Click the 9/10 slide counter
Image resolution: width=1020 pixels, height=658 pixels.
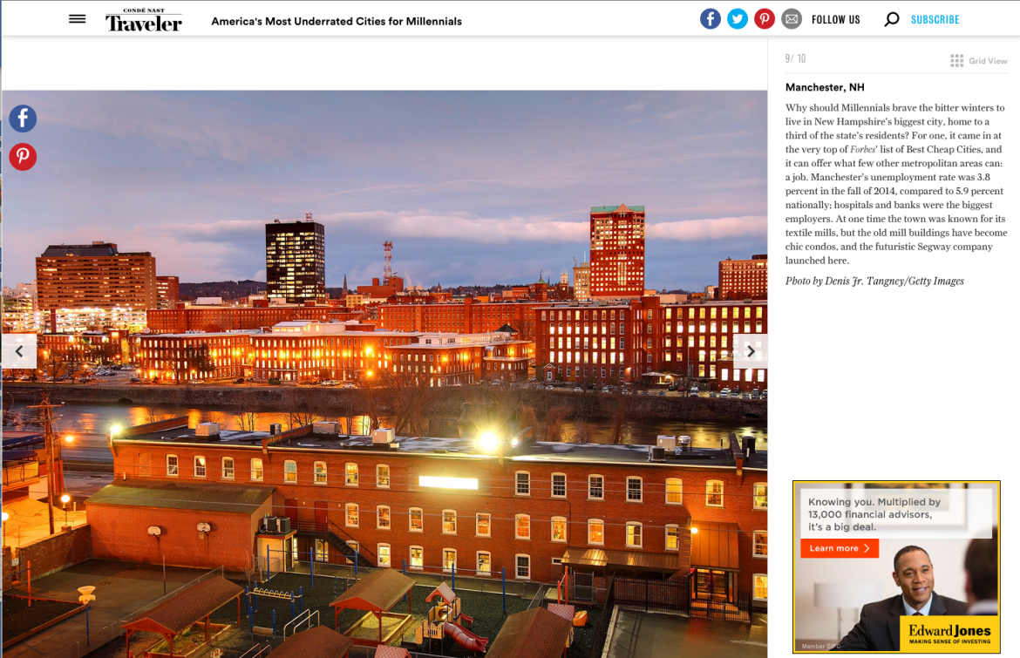[794, 58]
